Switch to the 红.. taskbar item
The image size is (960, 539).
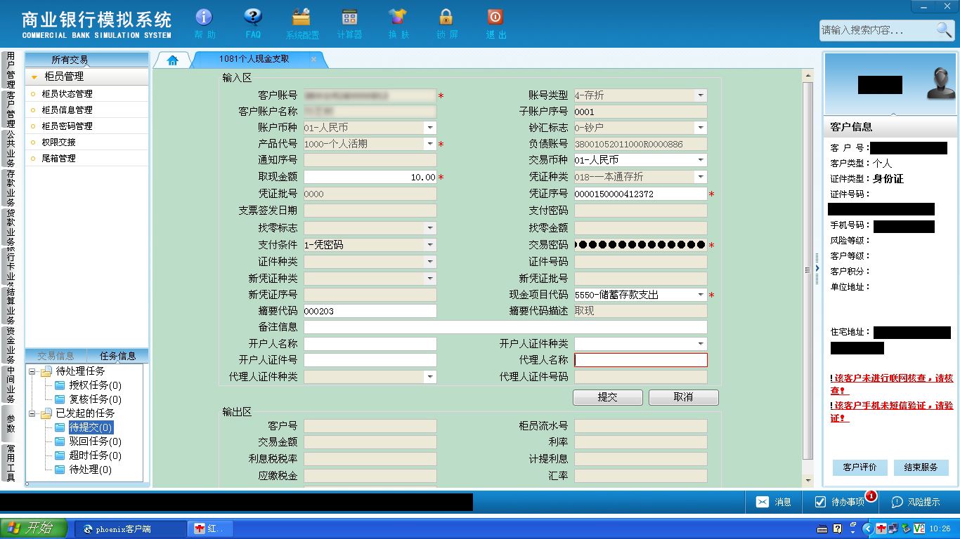[x=210, y=528]
